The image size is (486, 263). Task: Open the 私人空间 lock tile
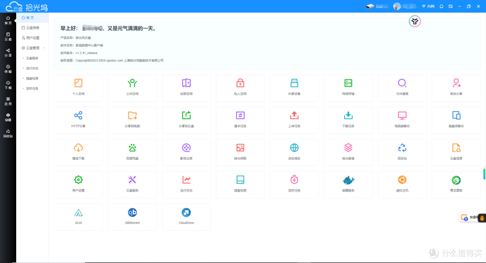[x=240, y=88]
